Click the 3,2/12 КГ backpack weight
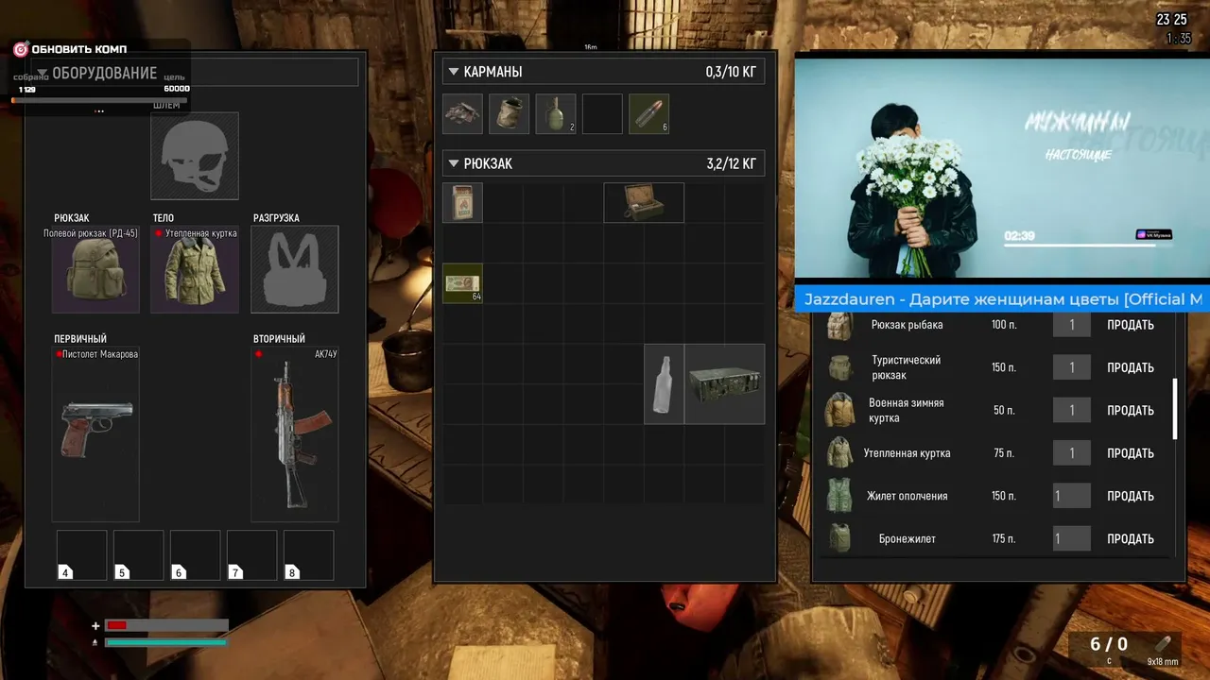Screen dimensions: 1210x680 731,163
